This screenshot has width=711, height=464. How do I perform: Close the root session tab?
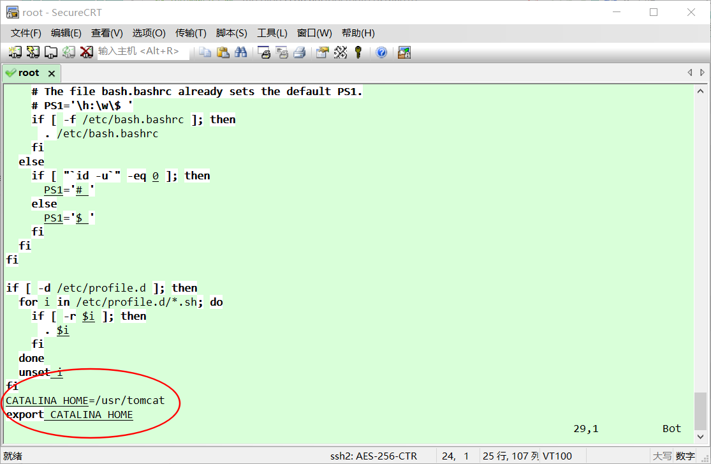(52, 73)
